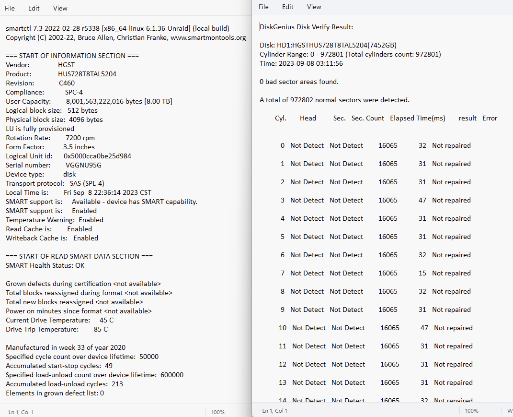513x417 pixels.
Task: Click 100% zoom level in left status bar
Action: [217, 412]
